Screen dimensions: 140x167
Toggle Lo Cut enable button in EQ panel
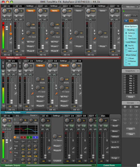(x=15, y=119)
